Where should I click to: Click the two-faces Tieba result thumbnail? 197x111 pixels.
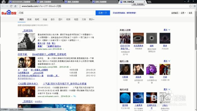click(27, 62)
